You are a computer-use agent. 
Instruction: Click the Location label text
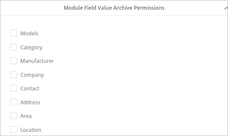pyautogui.click(x=30, y=130)
